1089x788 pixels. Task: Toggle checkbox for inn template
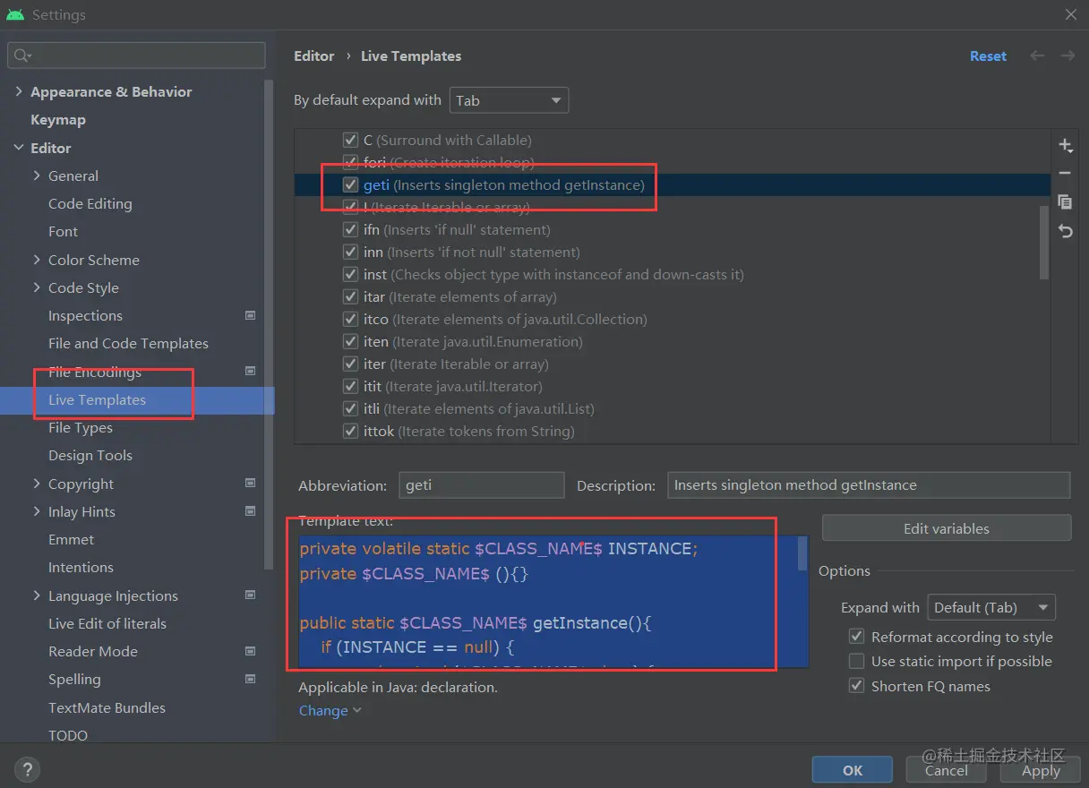coord(351,252)
